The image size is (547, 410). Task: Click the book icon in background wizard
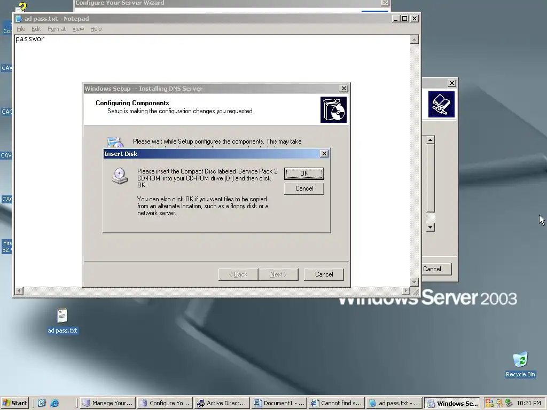point(441,104)
